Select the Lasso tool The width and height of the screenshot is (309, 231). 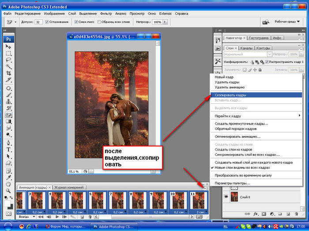(8, 60)
